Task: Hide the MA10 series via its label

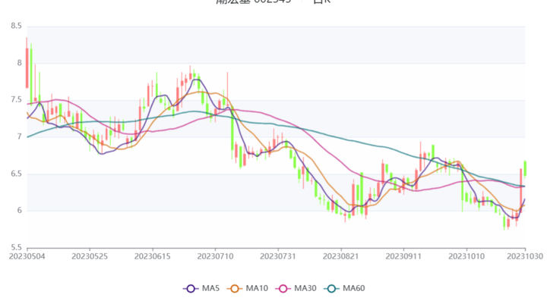Action: (257, 289)
